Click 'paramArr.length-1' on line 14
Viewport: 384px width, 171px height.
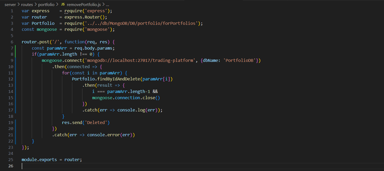point(129,91)
